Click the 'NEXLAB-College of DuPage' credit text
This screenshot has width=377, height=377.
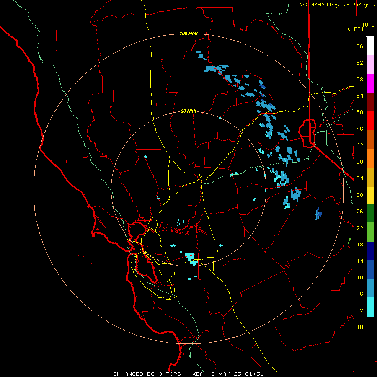coord(335,5)
